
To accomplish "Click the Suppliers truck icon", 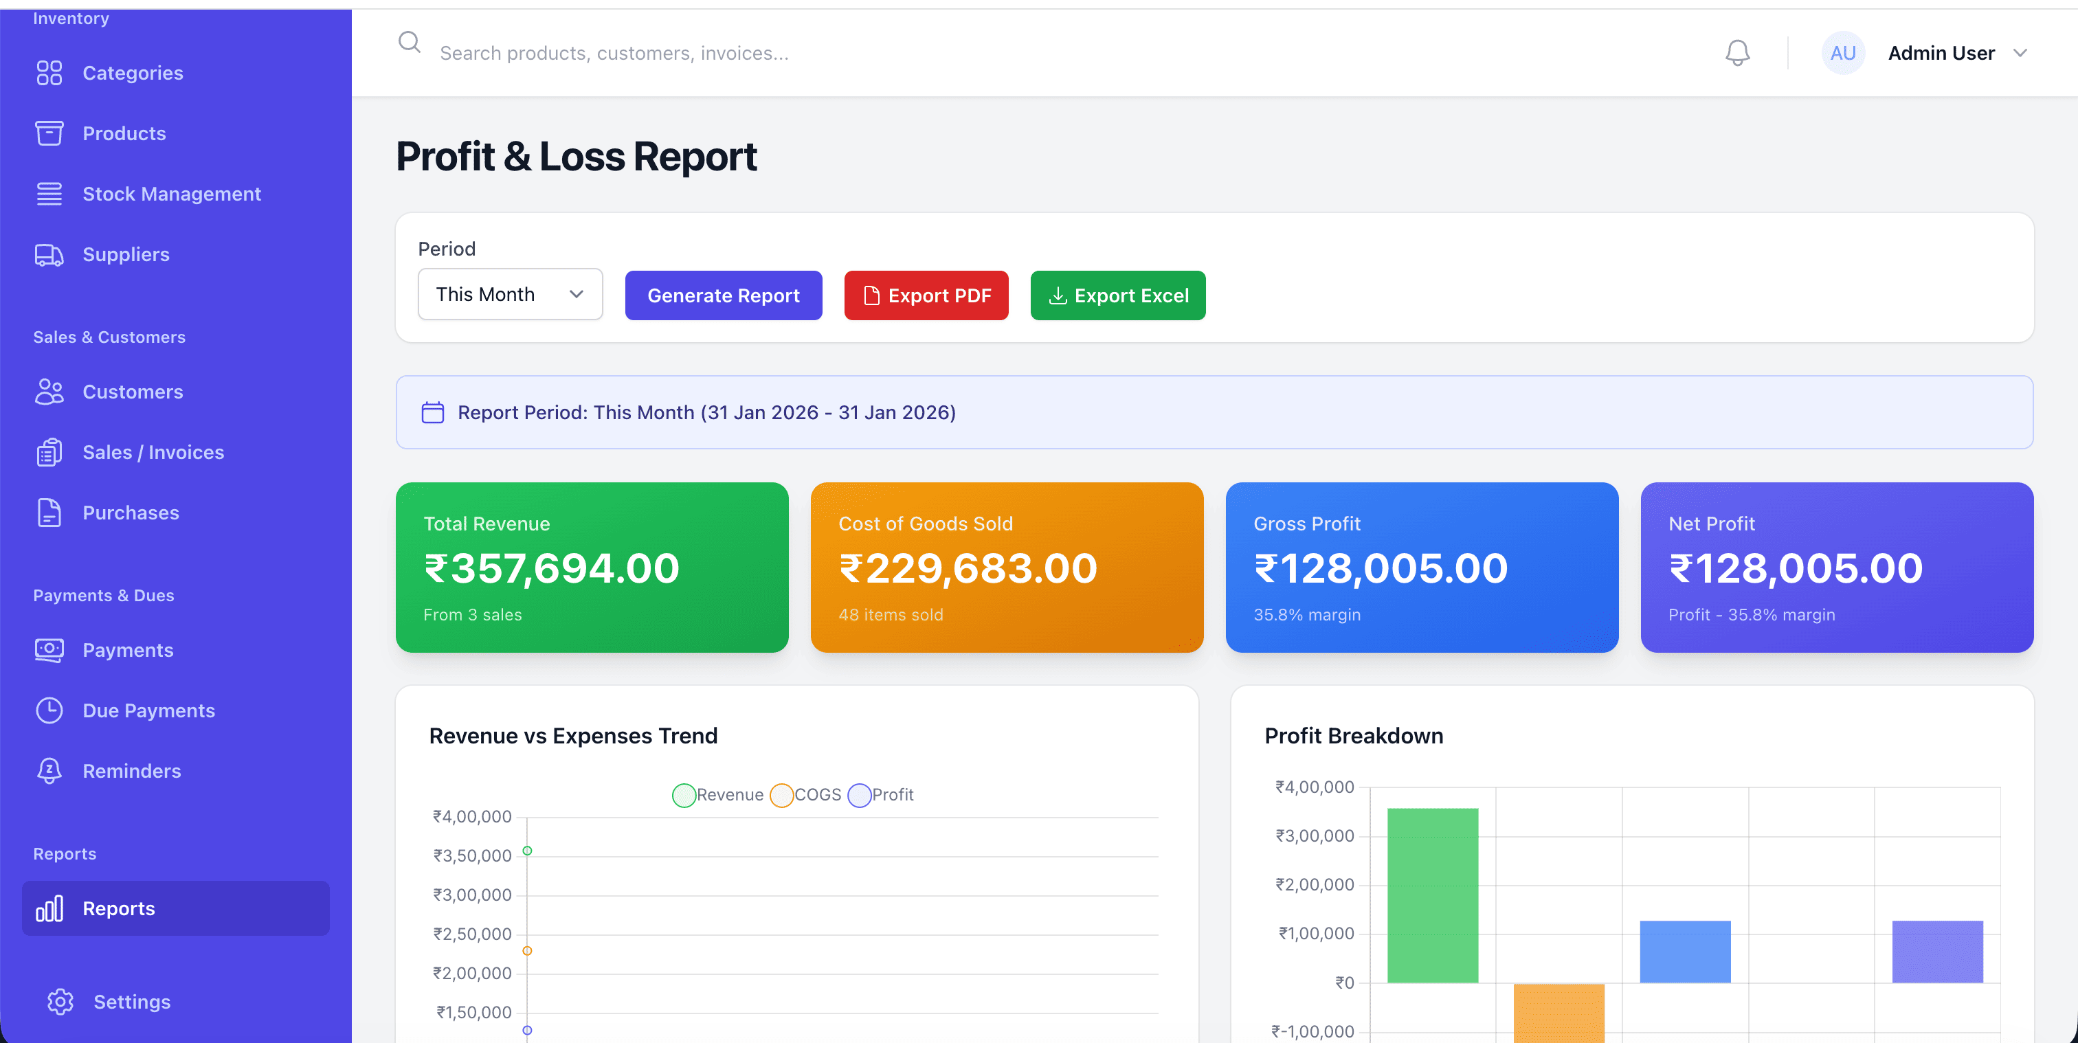I will pos(49,255).
